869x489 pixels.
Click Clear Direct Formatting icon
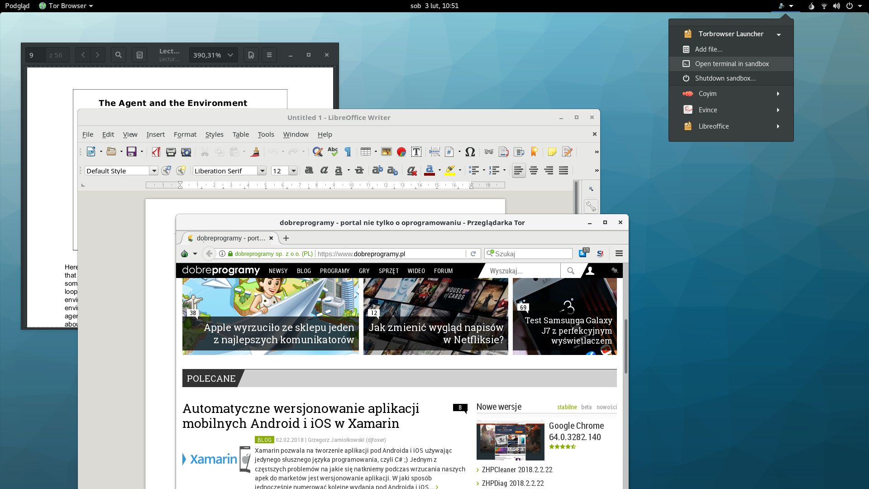[411, 171]
